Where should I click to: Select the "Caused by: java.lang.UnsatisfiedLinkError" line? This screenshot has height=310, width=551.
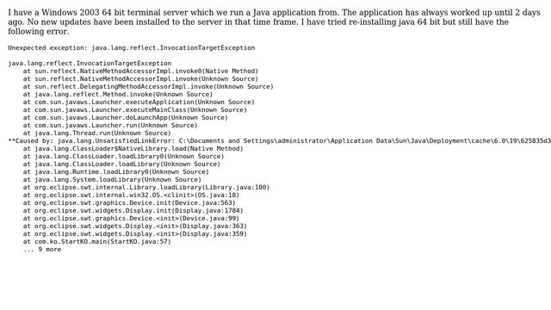coord(279,140)
